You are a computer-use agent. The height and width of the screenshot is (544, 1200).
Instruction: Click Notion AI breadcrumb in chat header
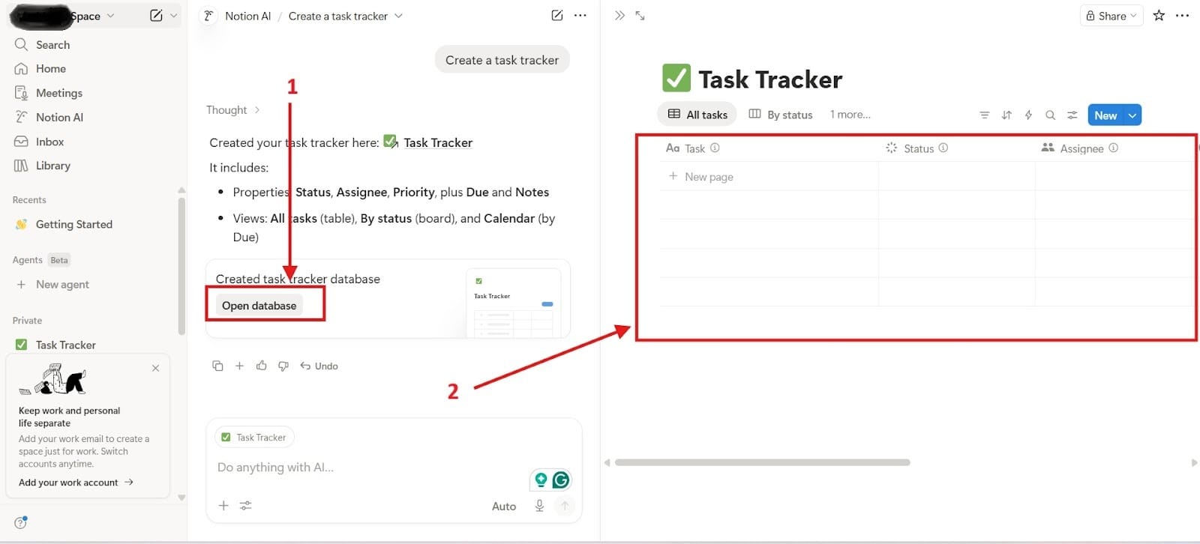(x=247, y=16)
